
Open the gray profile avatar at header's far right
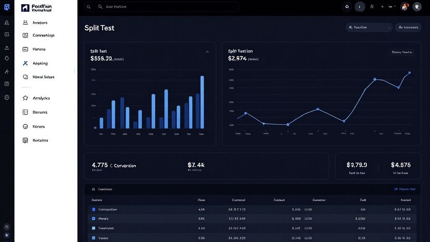pyautogui.click(x=417, y=7)
